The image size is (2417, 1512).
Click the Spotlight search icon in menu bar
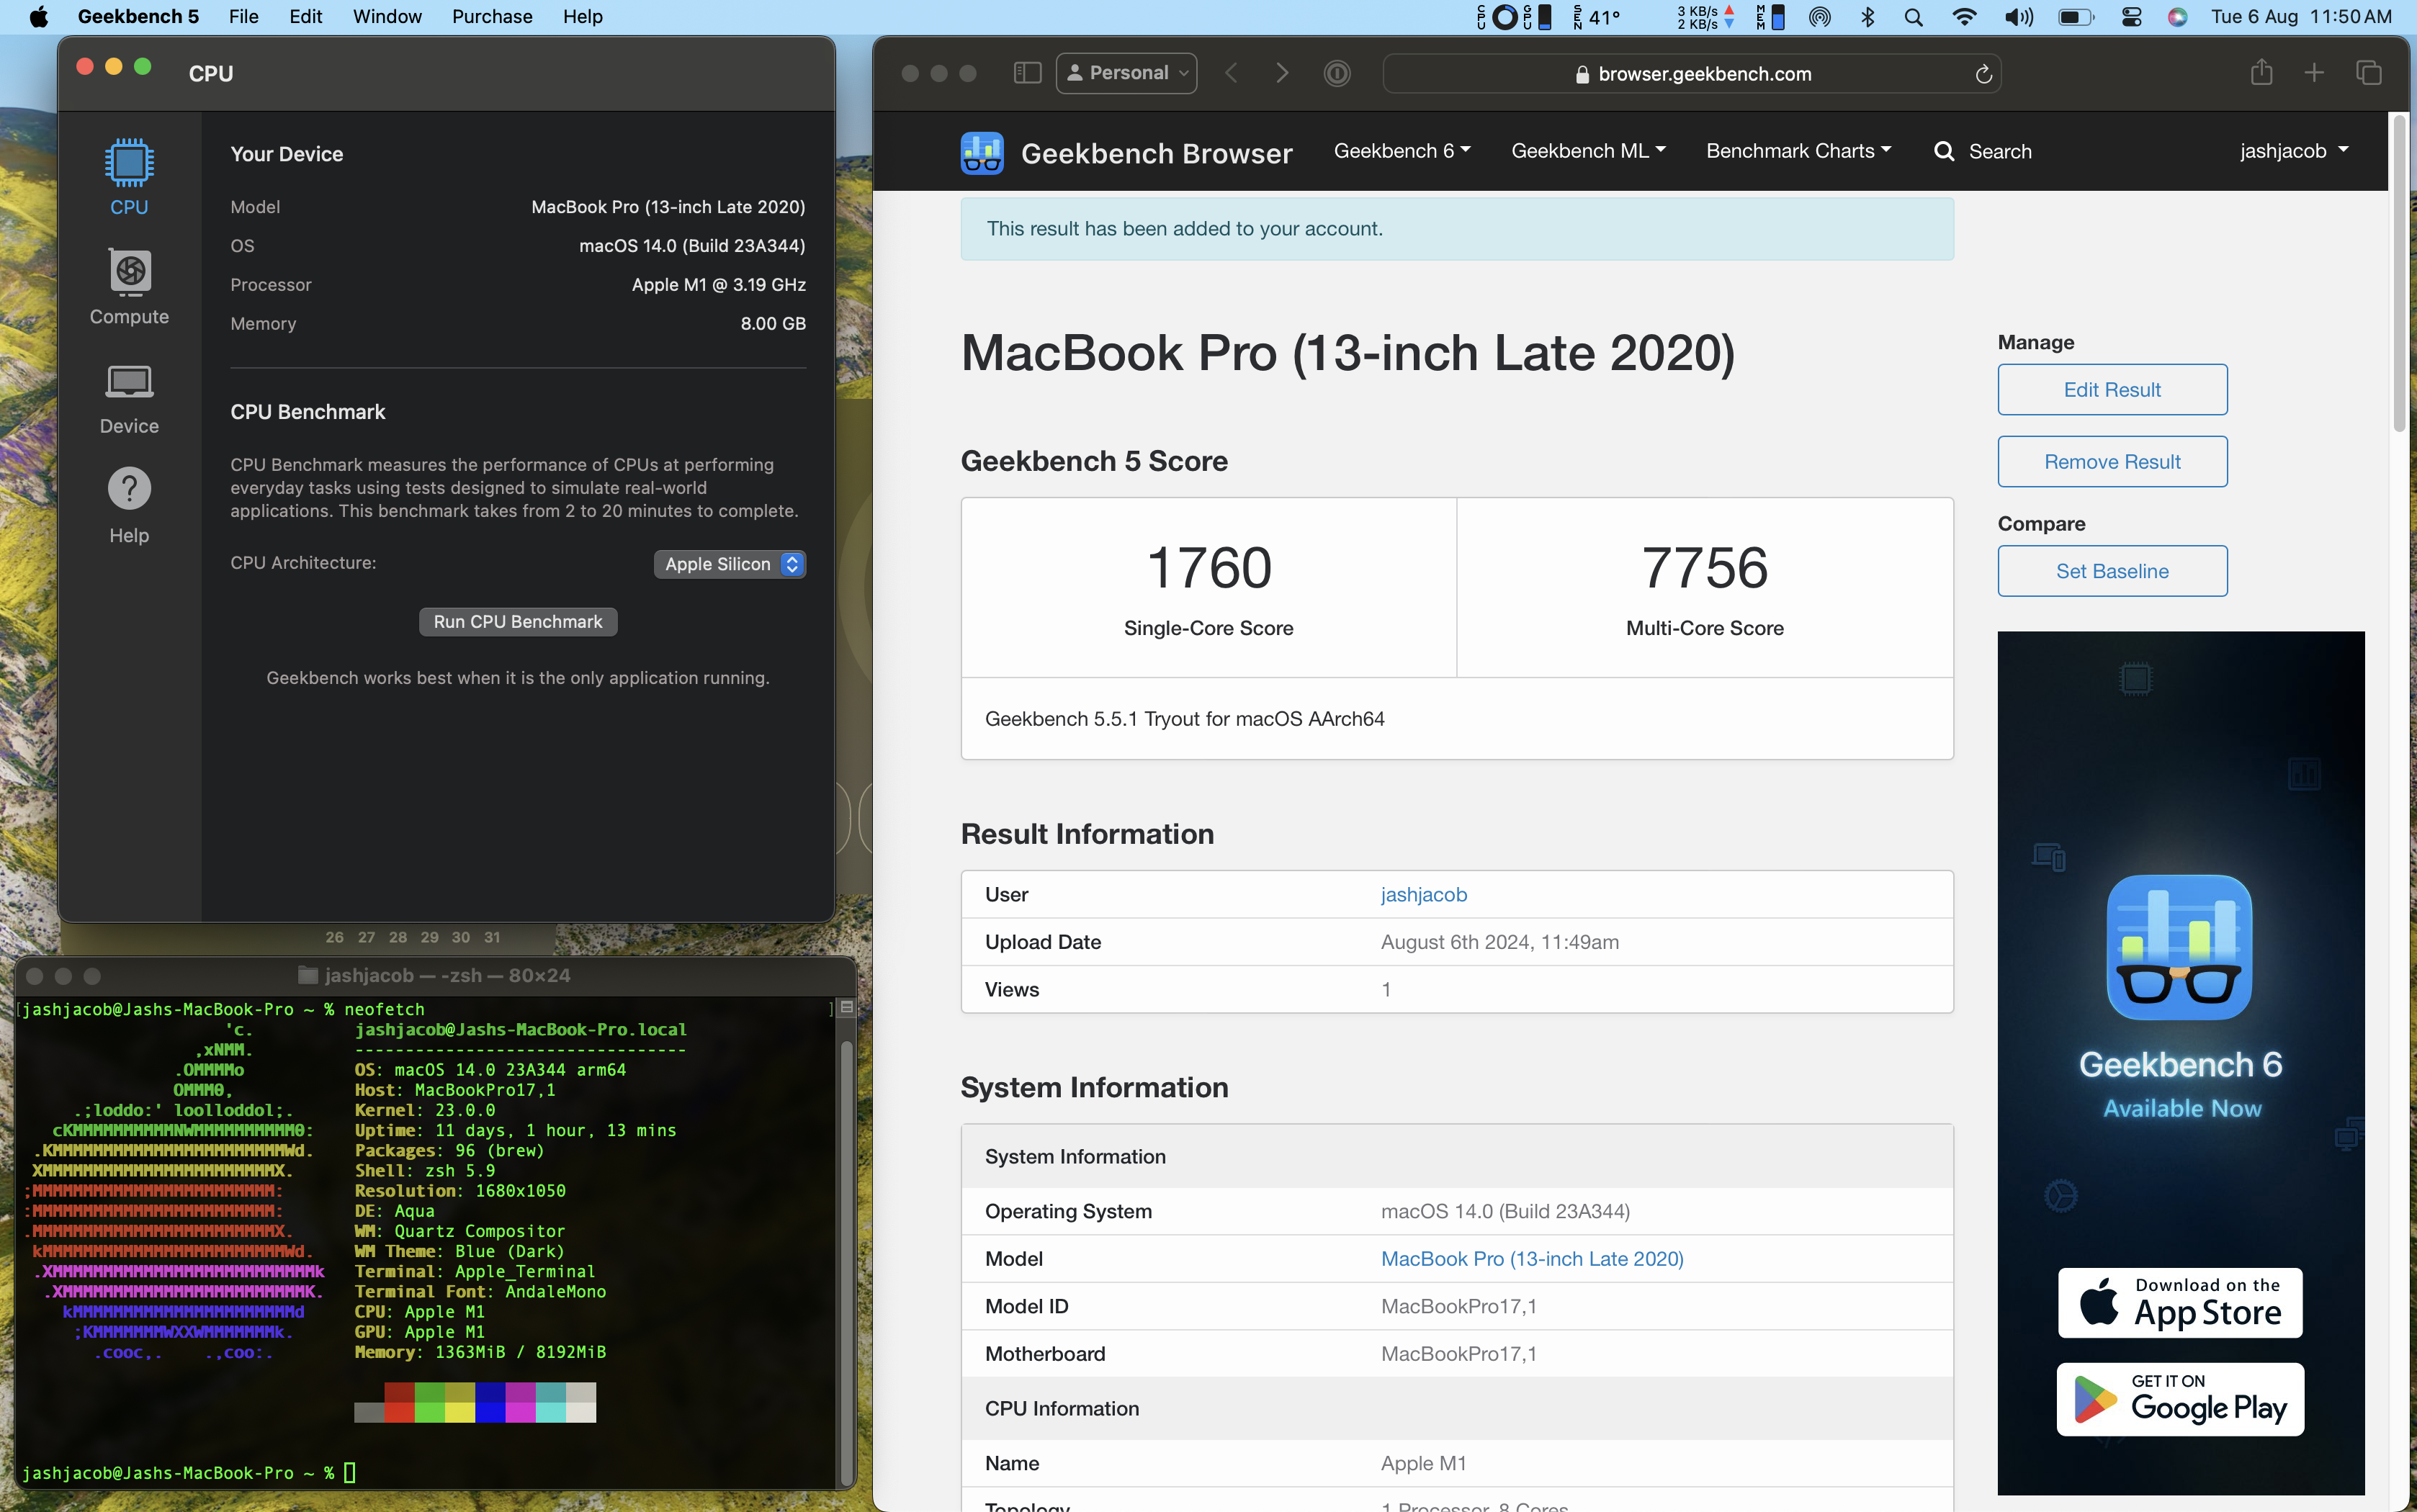pyautogui.click(x=1913, y=17)
